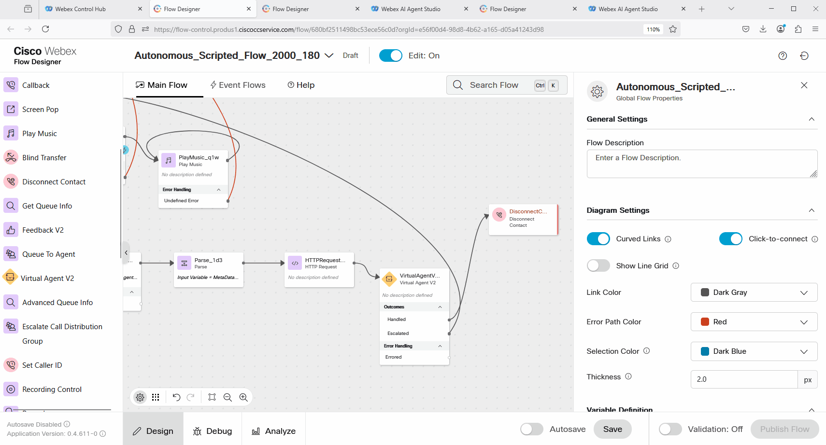Click the help question mark icon in header
Image resolution: width=826 pixels, height=445 pixels.
[x=783, y=56]
